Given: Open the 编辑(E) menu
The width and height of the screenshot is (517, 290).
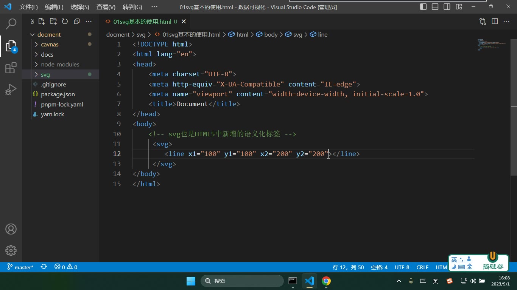Looking at the screenshot, I should tap(54, 7).
